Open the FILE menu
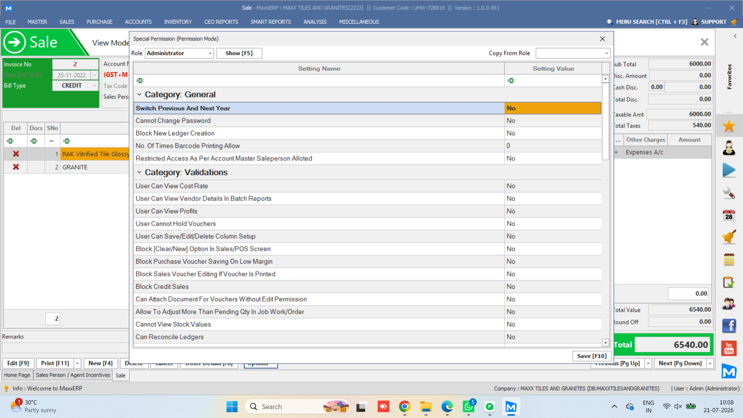The height and width of the screenshot is (418, 743). pyautogui.click(x=10, y=22)
